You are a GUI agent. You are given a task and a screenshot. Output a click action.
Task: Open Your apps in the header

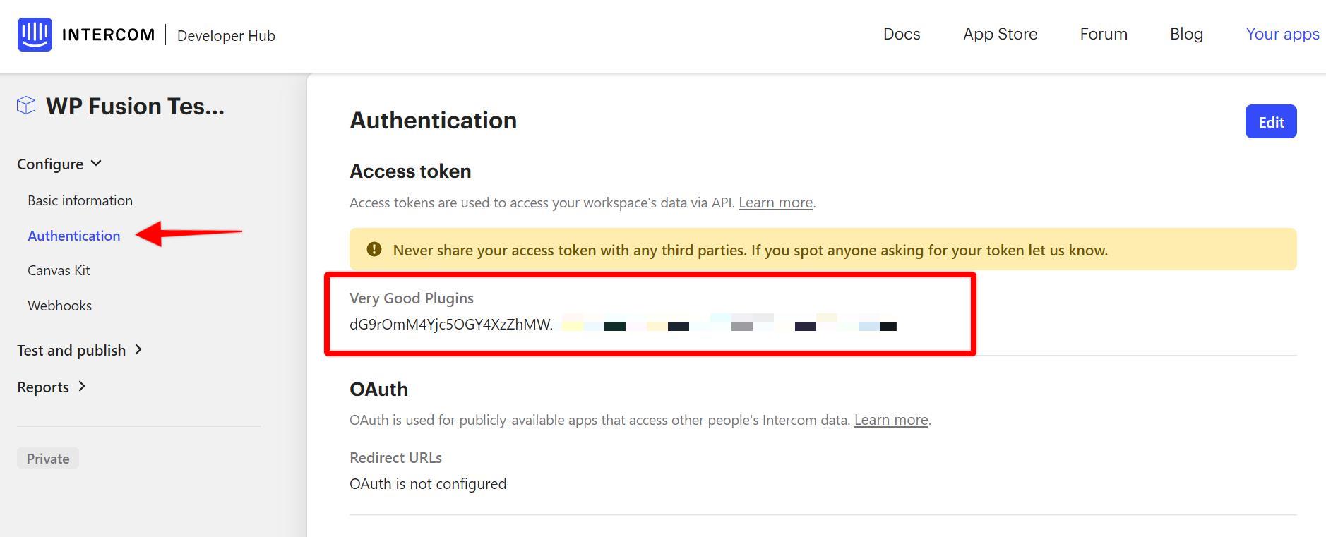pyautogui.click(x=1282, y=34)
